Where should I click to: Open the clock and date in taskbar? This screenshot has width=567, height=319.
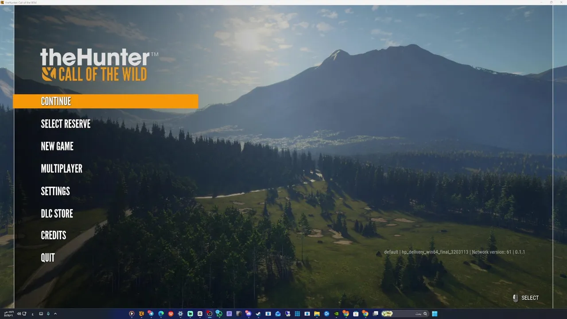tap(9, 314)
